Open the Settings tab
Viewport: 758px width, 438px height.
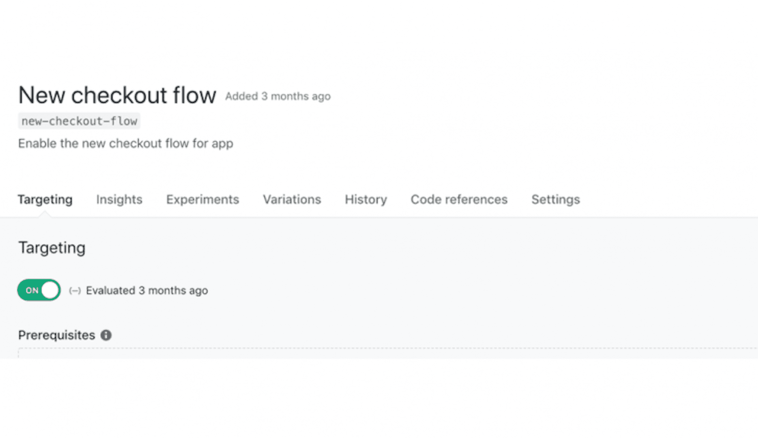[555, 200]
